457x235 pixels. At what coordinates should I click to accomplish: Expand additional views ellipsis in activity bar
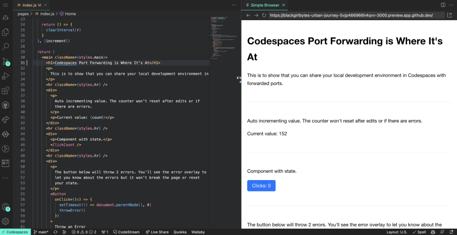(6, 178)
